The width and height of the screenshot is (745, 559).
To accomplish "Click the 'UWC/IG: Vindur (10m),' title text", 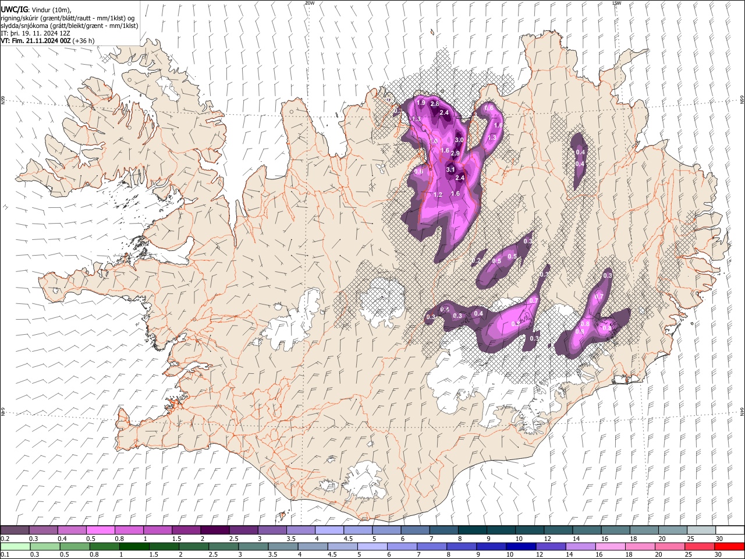I will tap(36, 10).
